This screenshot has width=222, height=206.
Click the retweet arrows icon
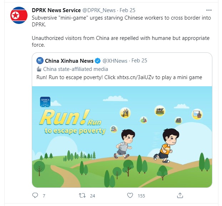coord(82,195)
